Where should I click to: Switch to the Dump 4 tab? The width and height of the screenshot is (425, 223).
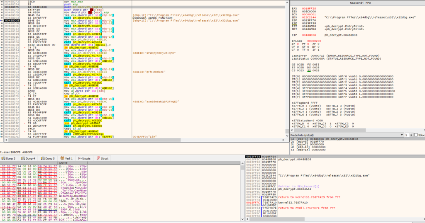[29, 158]
